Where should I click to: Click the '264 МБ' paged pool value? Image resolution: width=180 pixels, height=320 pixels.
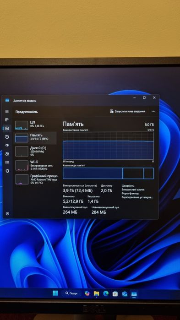(70, 212)
